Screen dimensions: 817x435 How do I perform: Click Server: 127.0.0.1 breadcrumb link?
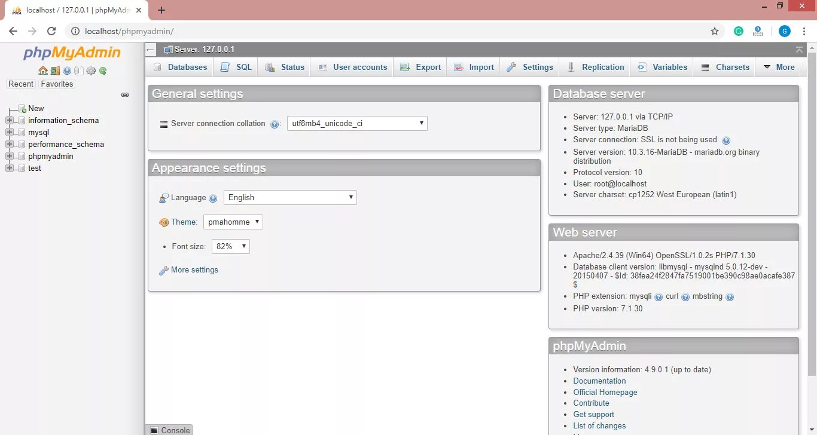click(204, 50)
